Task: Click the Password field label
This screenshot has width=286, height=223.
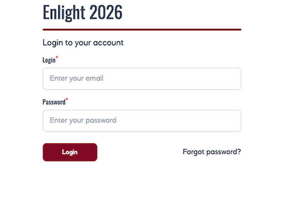Action: pyautogui.click(x=54, y=102)
